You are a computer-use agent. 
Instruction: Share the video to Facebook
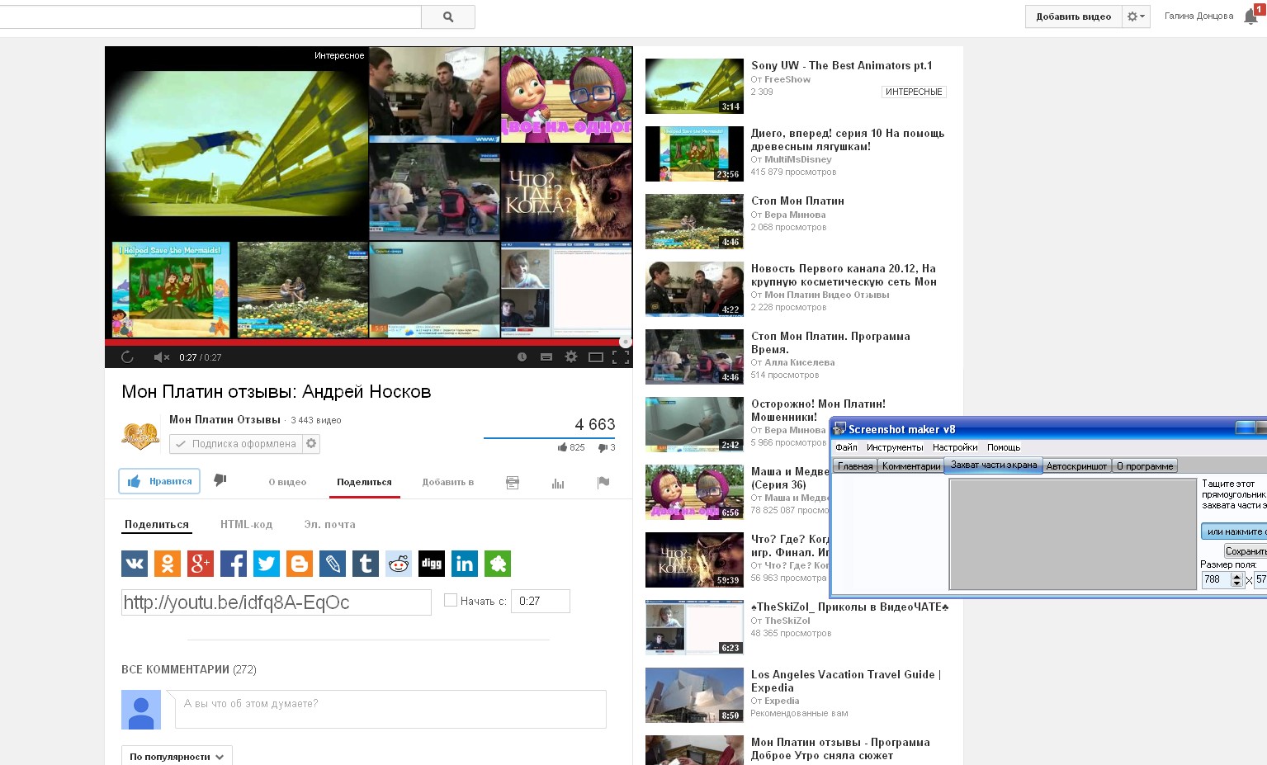click(234, 564)
